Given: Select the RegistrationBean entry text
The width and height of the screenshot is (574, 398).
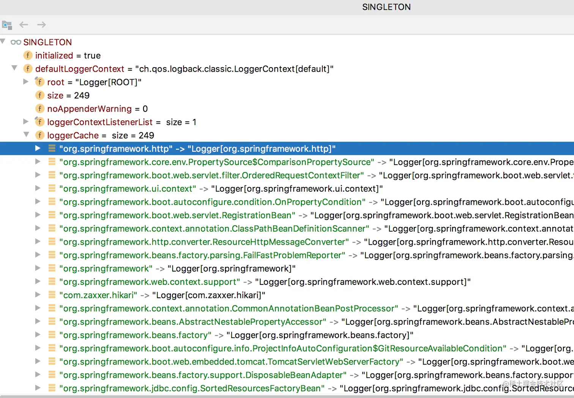Looking at the screenshot, I should click(317, 215).
